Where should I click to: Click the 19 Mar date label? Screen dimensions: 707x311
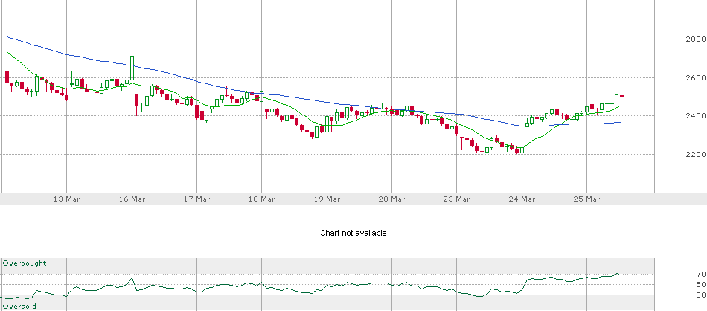[327, 199]
